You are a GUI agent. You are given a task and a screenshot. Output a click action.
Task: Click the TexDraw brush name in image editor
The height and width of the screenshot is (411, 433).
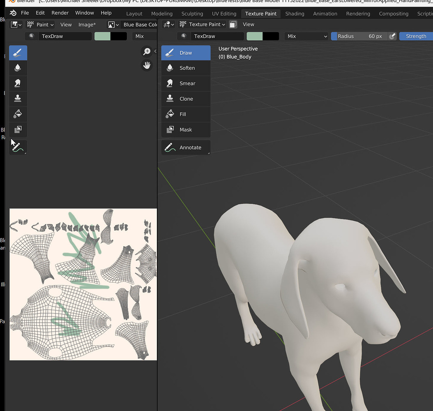click(65, 36)
